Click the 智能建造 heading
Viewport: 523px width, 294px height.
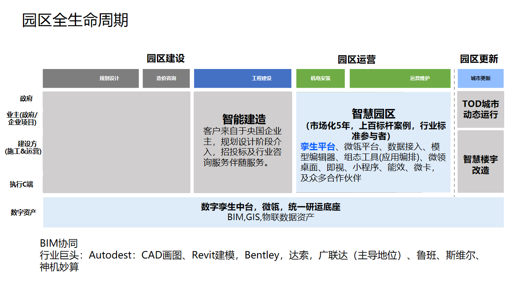tap(244, 119)
